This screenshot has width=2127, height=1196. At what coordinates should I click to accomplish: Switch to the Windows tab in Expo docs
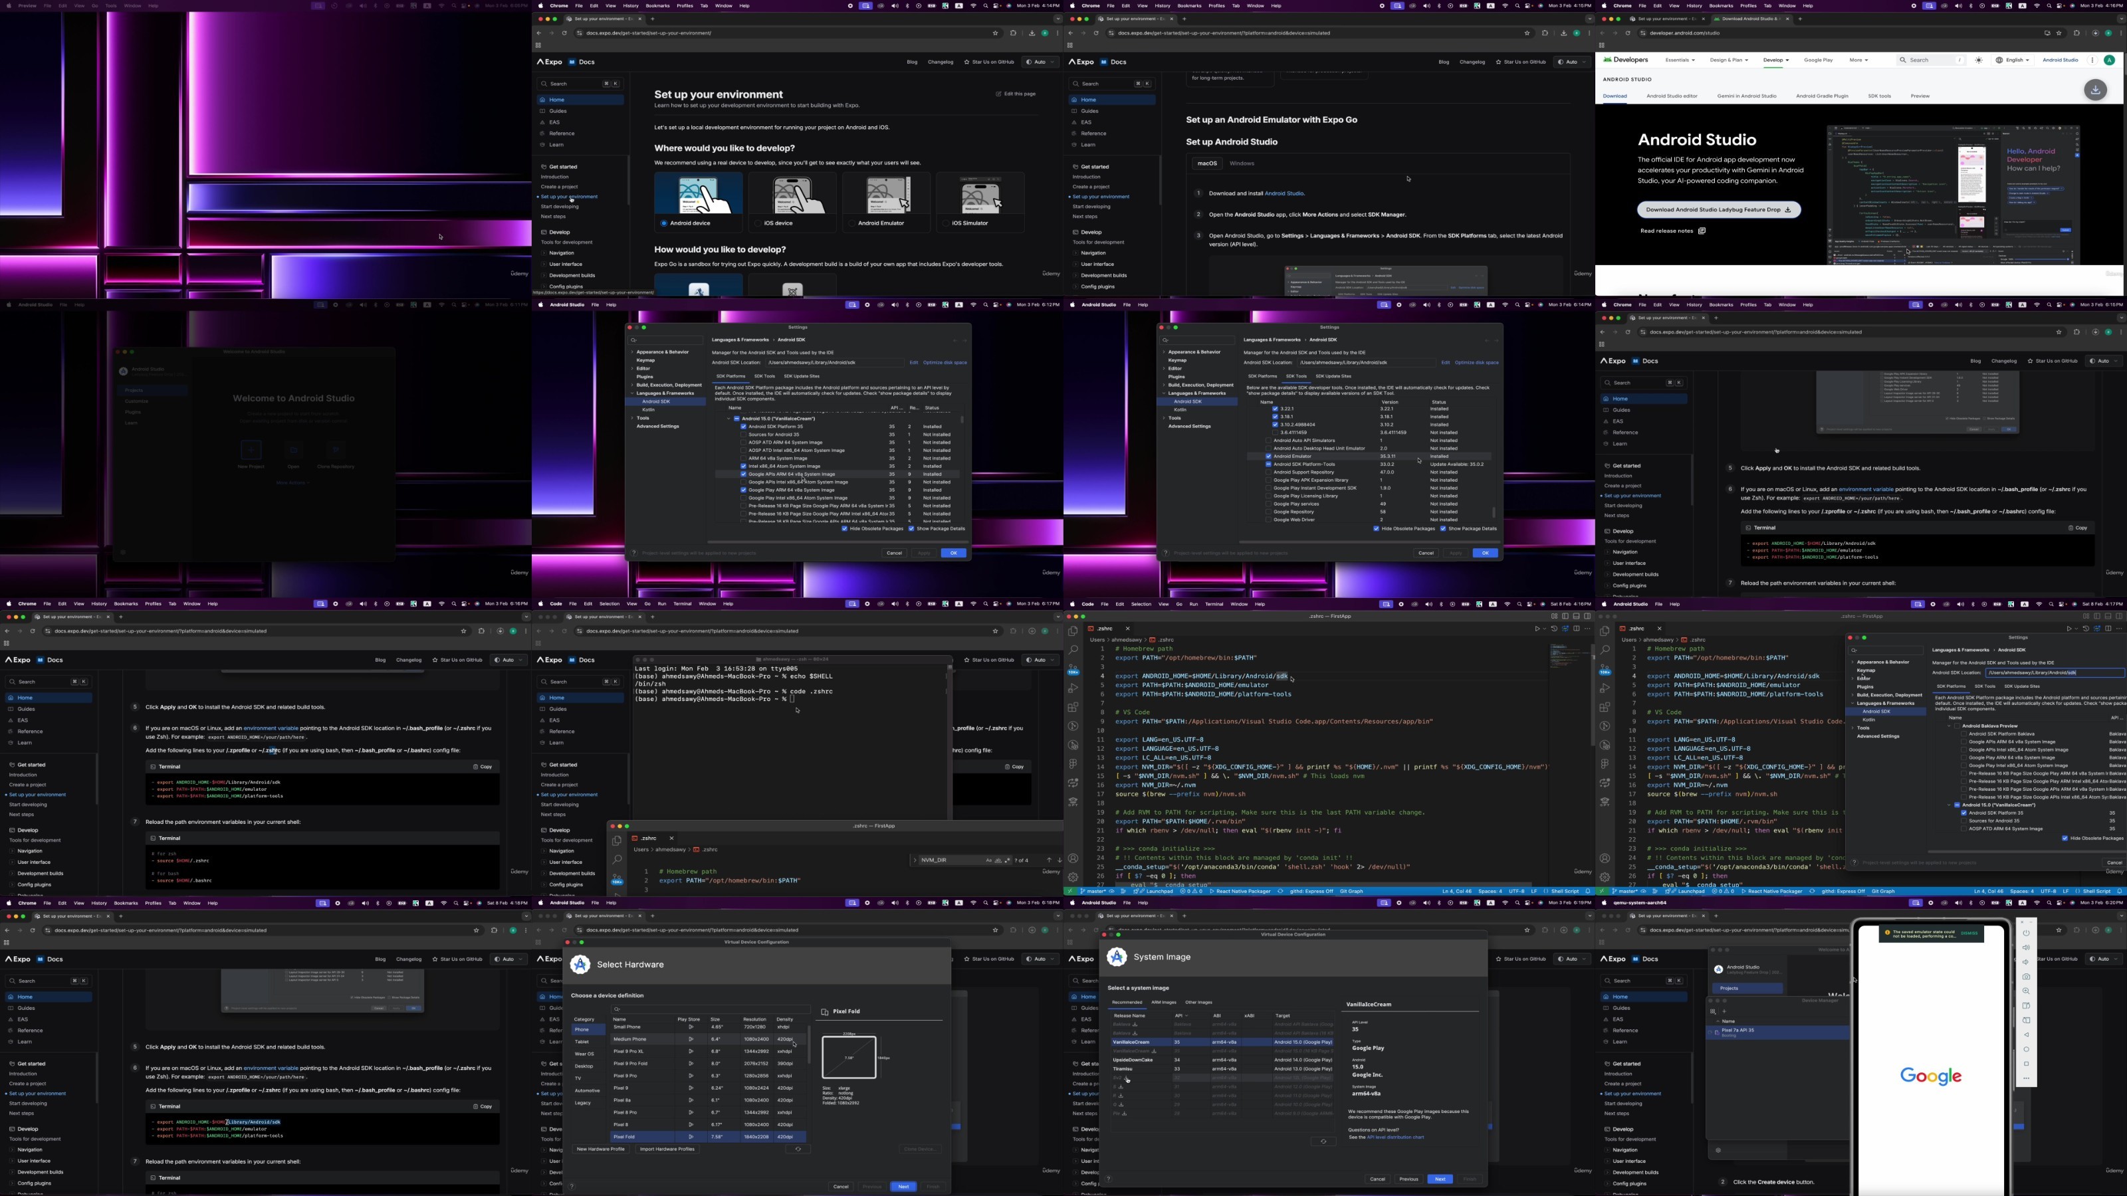(x=1242, y=163)
